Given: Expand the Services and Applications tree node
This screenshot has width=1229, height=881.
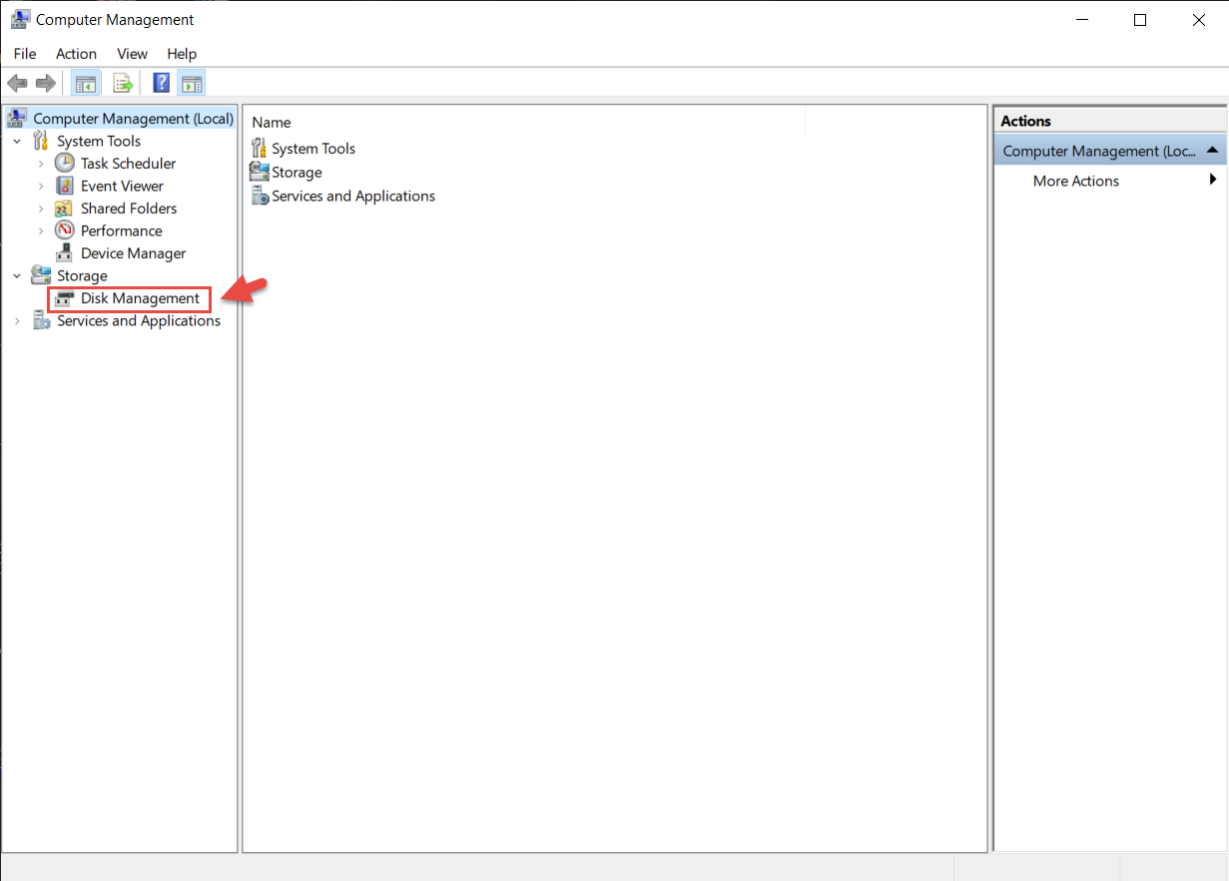Looking at the screenshot, I should [17, 320].
